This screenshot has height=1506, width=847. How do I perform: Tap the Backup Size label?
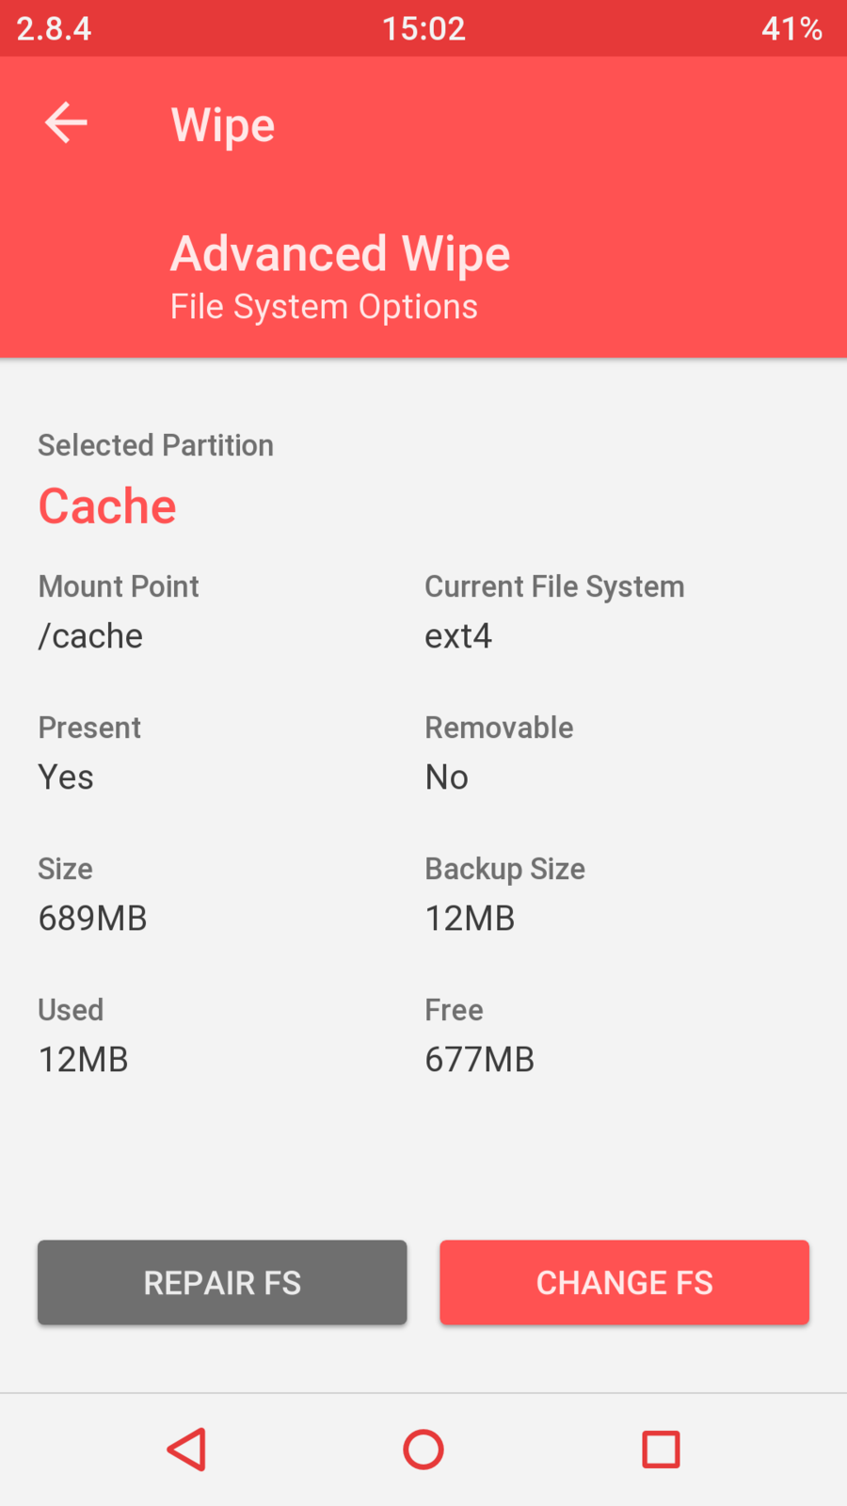tap(504, 869)
